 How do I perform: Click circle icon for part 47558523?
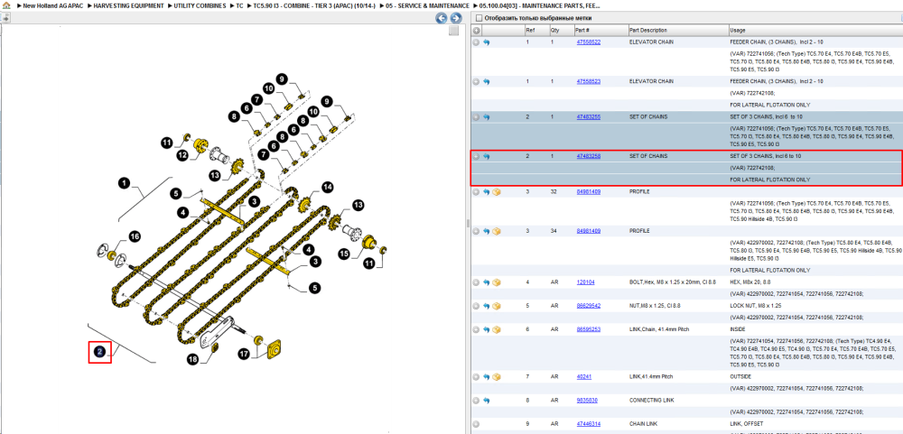click(x=476, y=82)
